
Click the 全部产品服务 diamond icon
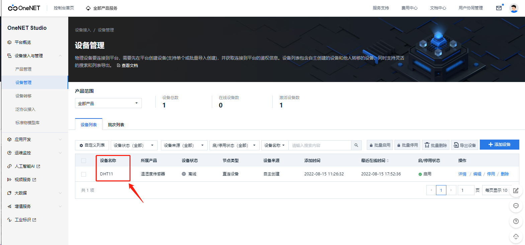click(88, 8)
